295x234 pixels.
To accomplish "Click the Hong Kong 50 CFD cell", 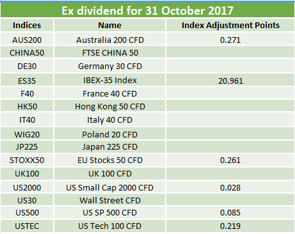I will [x=109, y=106].
